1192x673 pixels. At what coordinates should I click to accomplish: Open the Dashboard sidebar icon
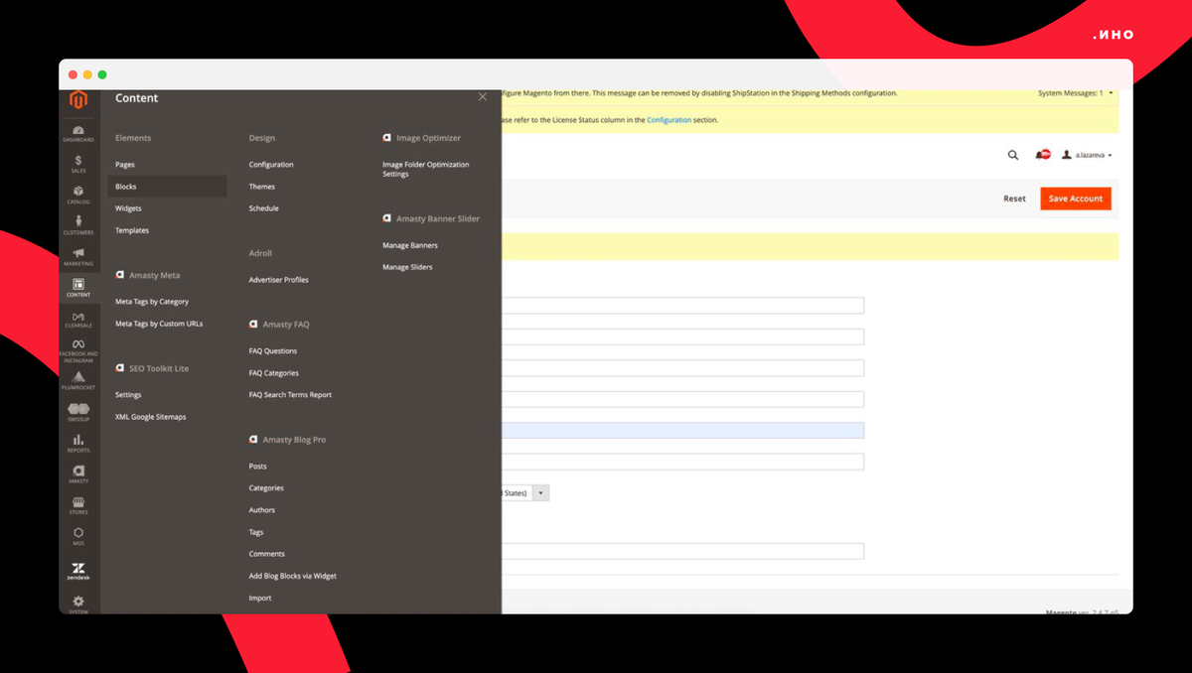click(78, 131)
